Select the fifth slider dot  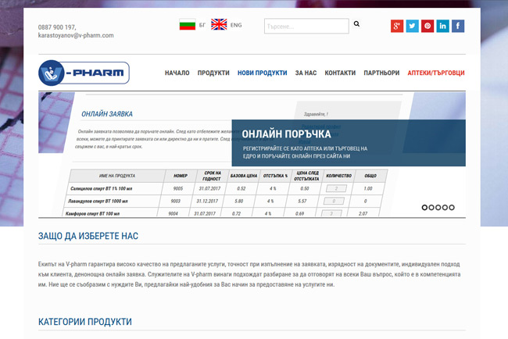click(452, 208)
